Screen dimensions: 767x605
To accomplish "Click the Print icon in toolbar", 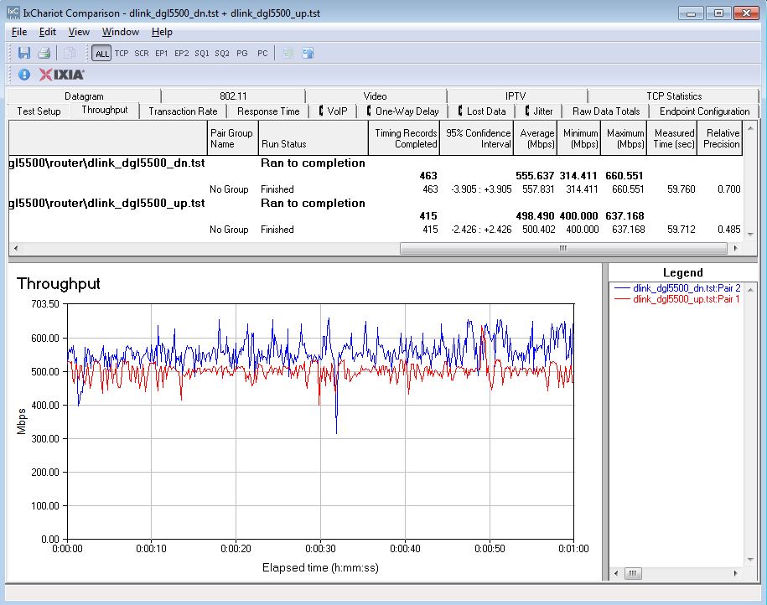I will pyautogui.click(x=44, y=53).
